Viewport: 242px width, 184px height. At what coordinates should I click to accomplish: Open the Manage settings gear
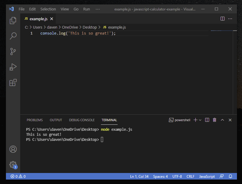pos(13,164)
